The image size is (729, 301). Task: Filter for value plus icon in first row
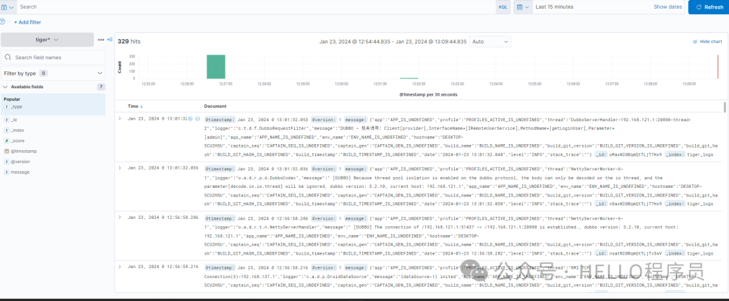[190, 119]
